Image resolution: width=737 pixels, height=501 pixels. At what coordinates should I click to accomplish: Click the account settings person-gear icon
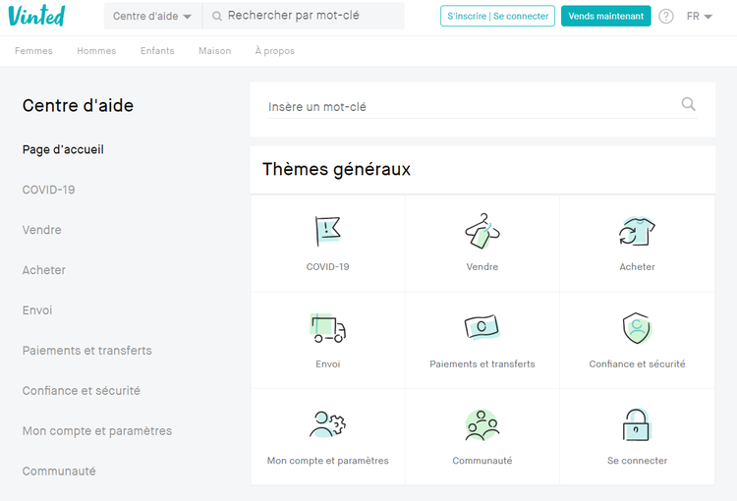(x=327, y=424)
